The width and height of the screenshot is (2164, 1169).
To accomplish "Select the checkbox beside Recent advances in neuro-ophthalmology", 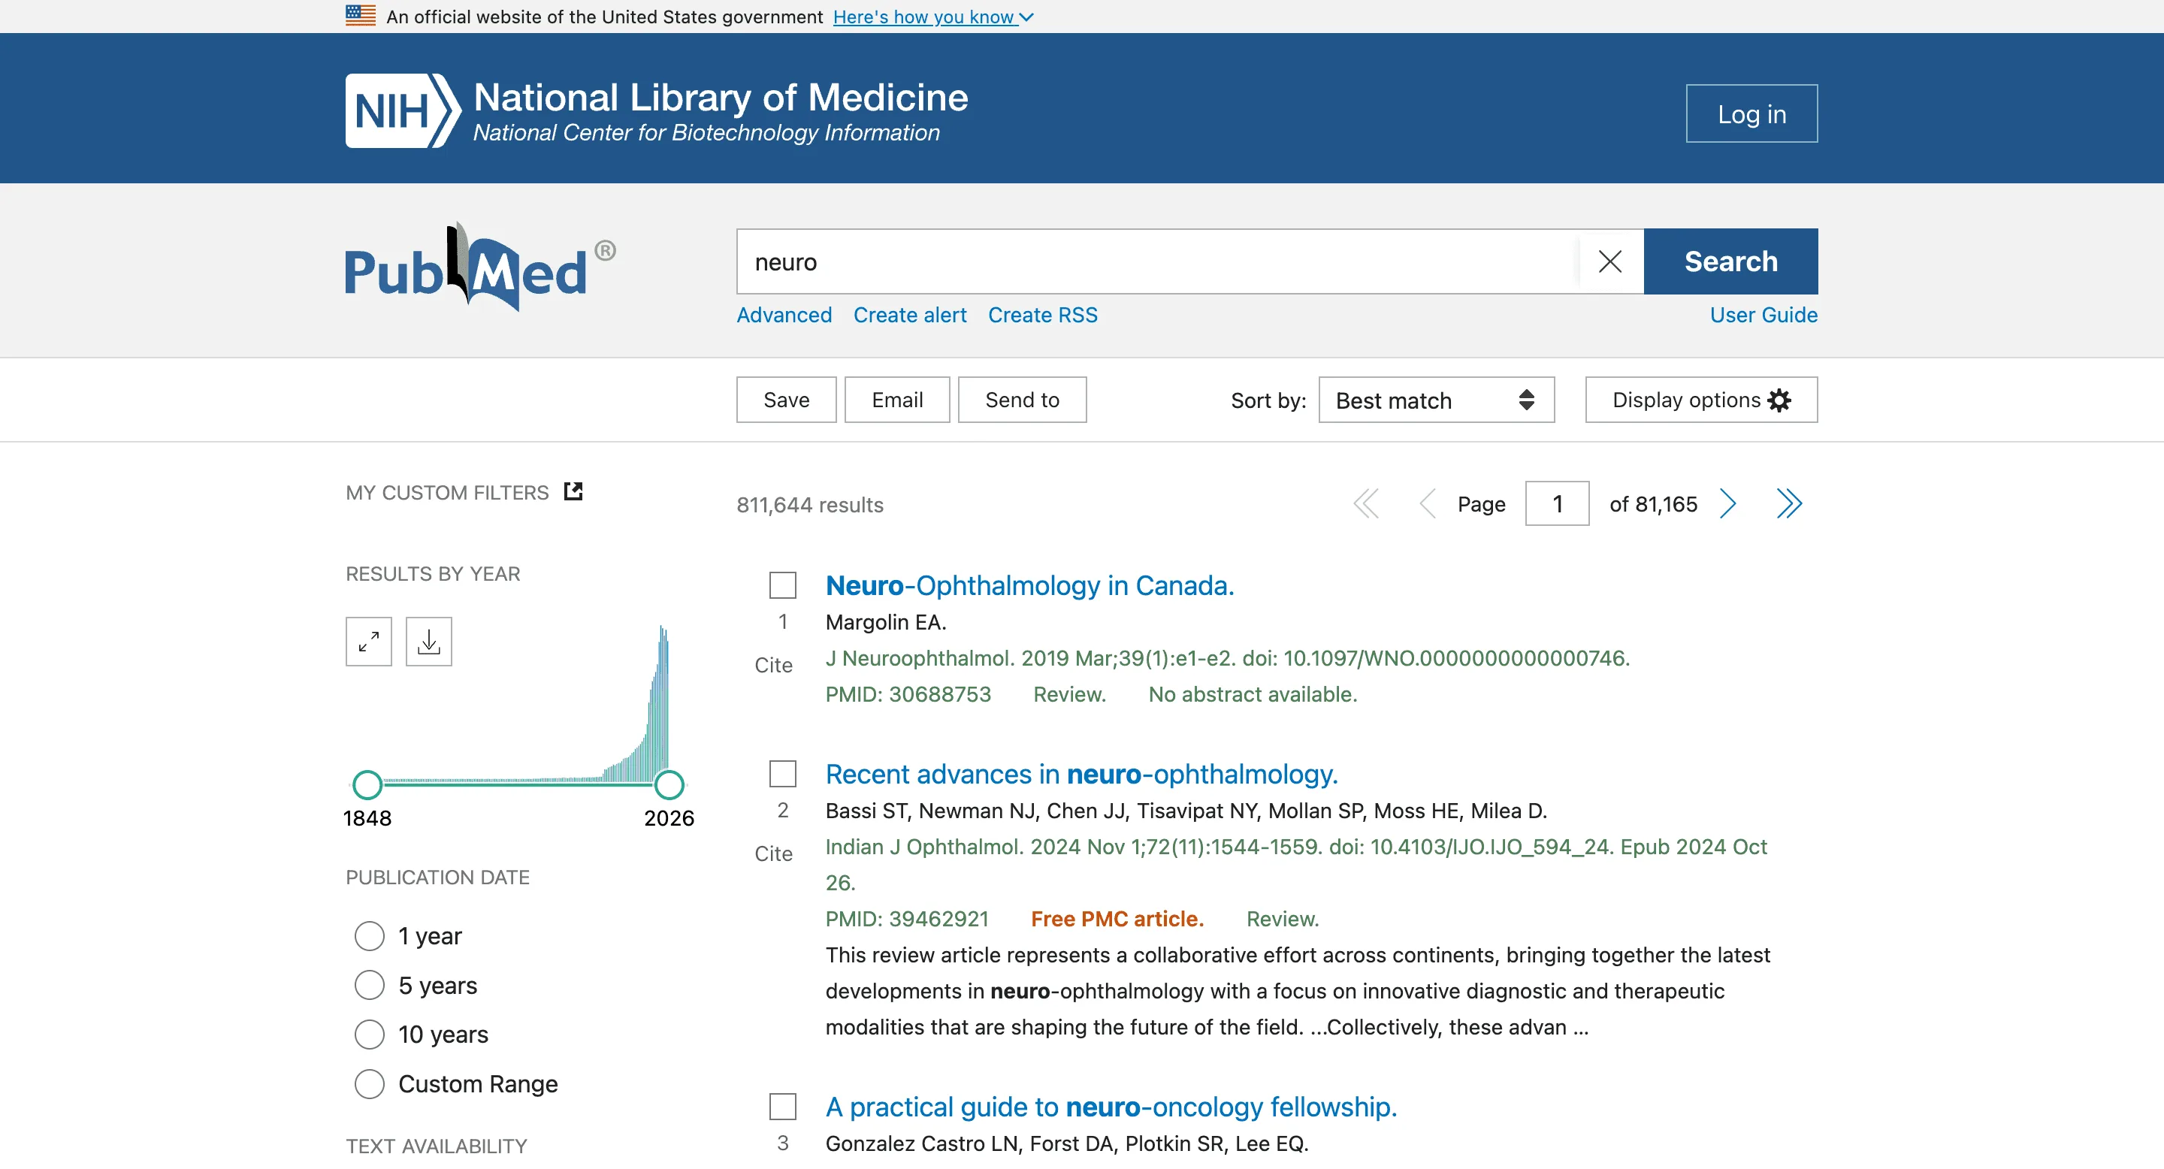I will (782, 774).
